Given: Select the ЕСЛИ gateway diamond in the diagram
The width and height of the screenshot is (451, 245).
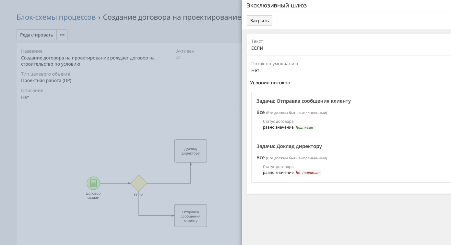Looking at the screenshot, I should coord(139,183).
